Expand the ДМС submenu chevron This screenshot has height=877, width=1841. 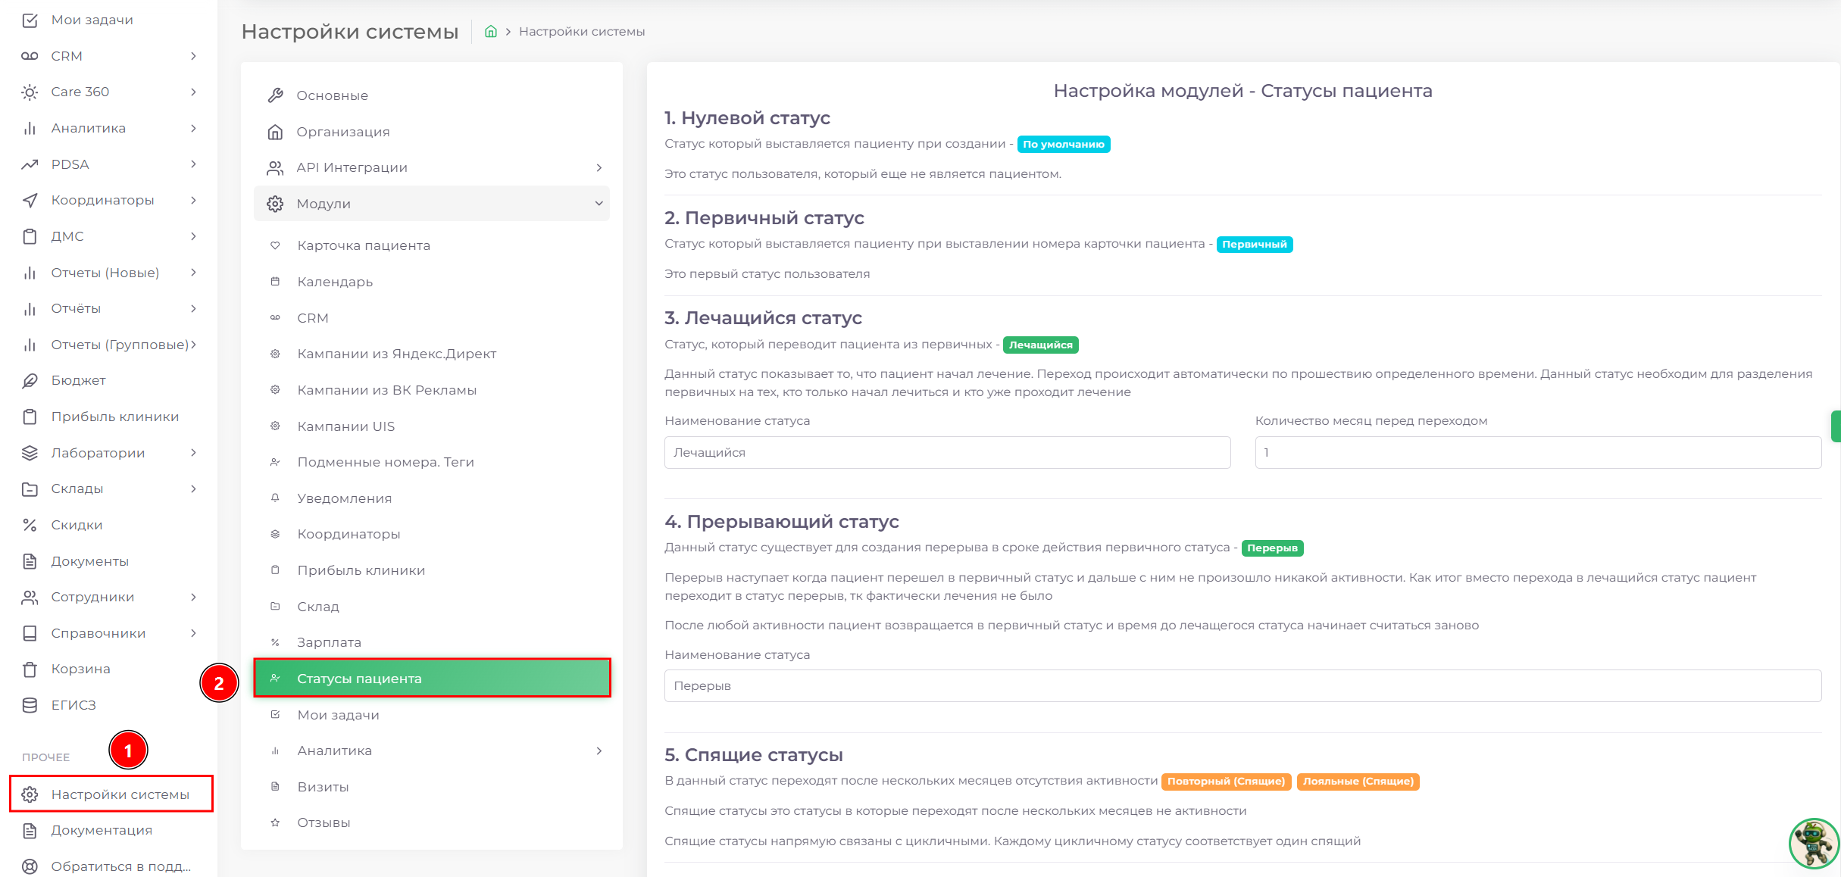click(x=194, y=236)
